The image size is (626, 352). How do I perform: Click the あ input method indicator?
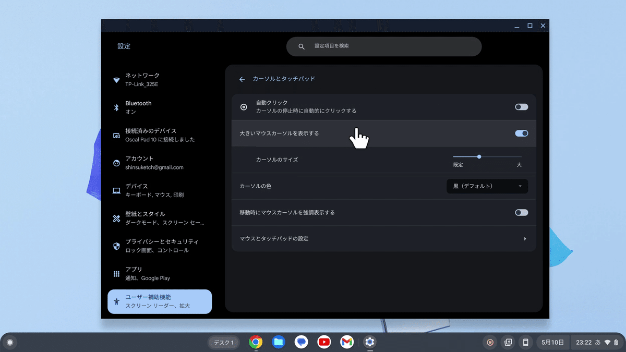(x=598, y=343)
